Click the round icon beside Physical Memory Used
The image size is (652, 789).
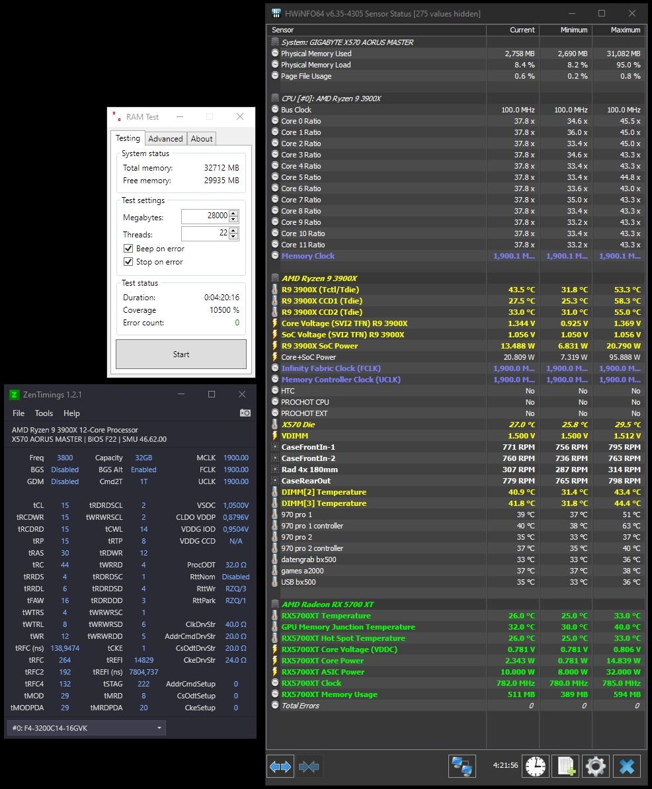click(x=274, y=53)
